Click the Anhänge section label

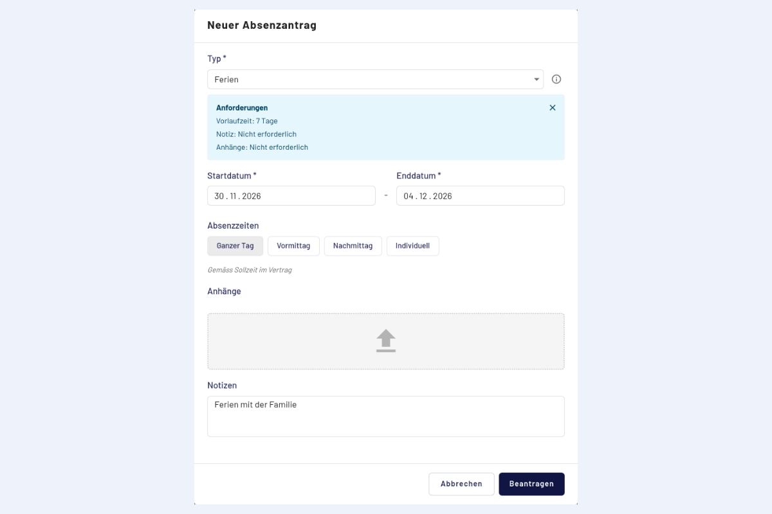point(224,292)
